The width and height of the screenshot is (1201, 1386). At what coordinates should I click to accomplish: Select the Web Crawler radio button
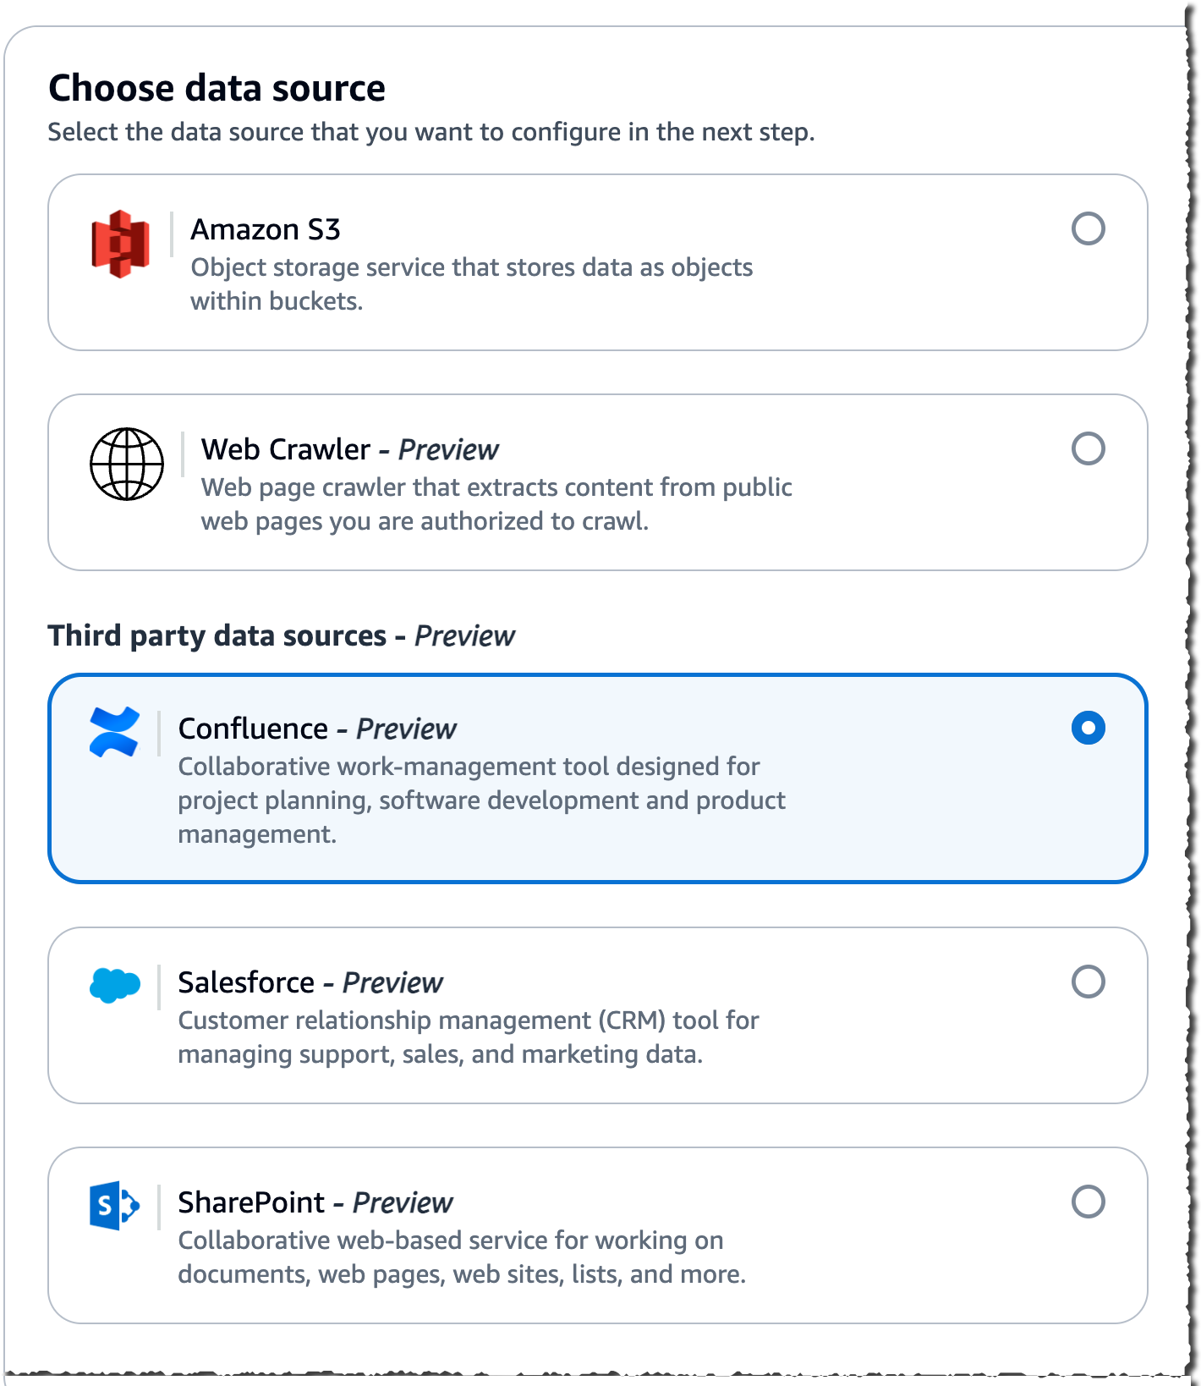(x=1088, y=448)
